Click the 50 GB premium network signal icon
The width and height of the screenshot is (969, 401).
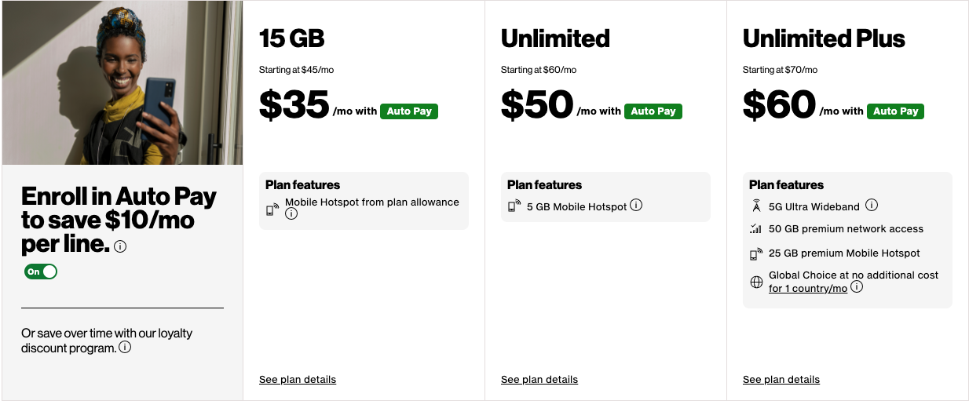(756, 229)
